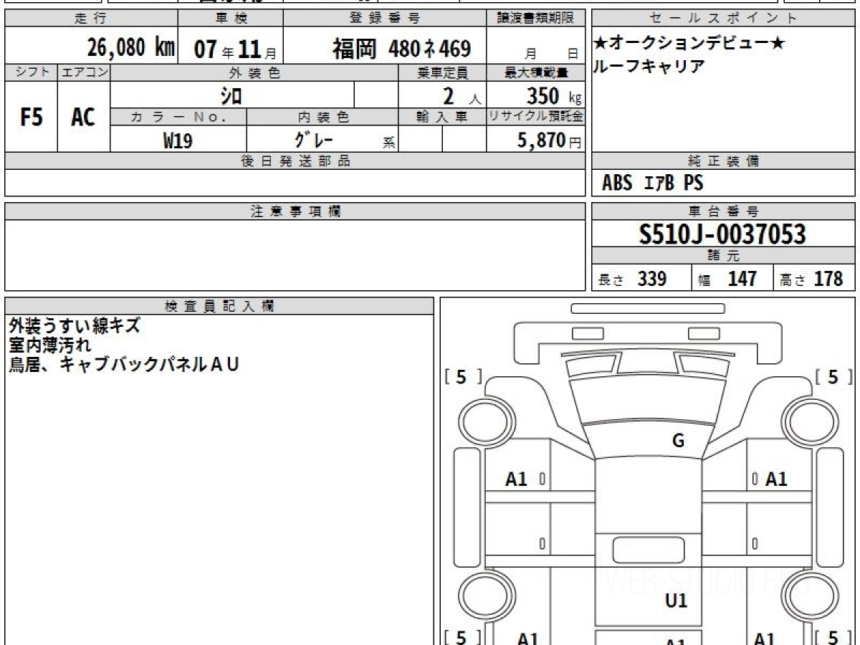Screen dimensions: 860x645
Task: Click the セールスポイント header
Action: click(724, 19)
